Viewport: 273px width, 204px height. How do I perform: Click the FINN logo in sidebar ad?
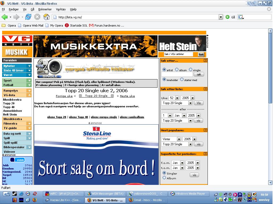coord(17,160)
